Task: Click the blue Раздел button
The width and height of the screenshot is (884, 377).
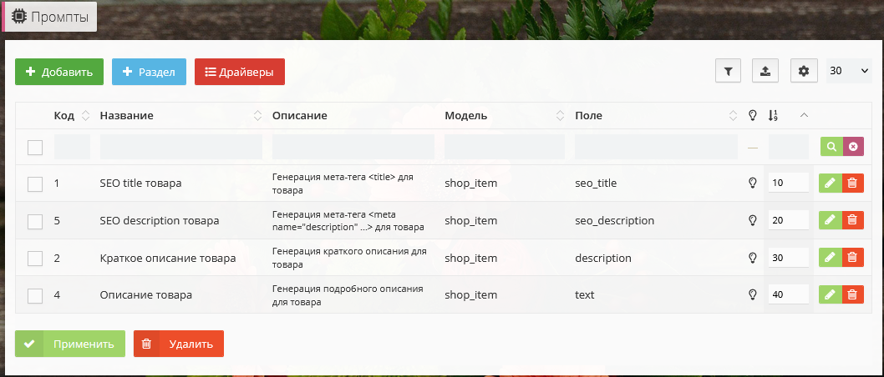Action: point(149,72)
